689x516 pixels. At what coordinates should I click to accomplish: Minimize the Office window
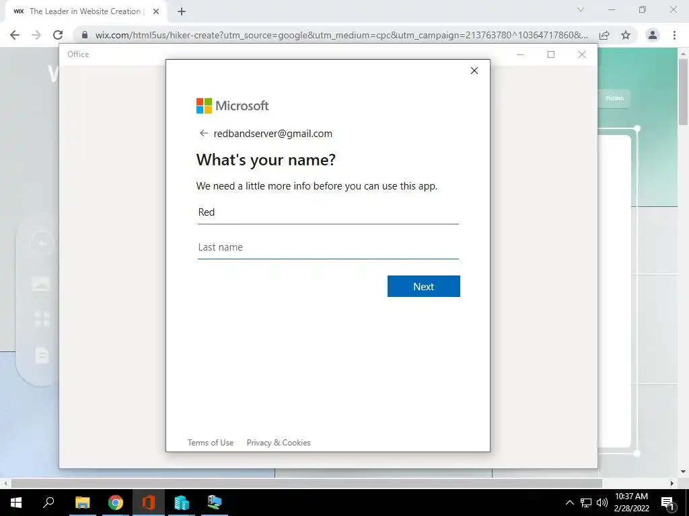point(520,54)
